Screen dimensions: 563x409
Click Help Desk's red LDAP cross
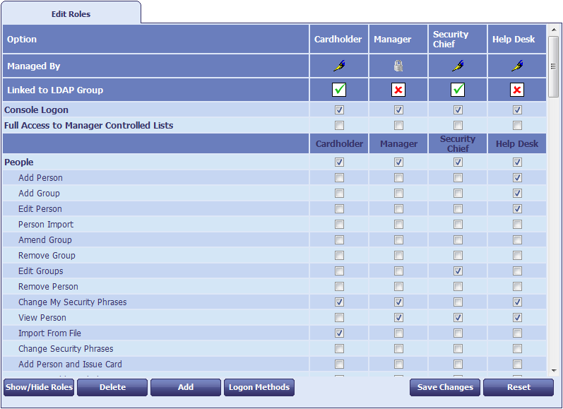coord(517,90)
